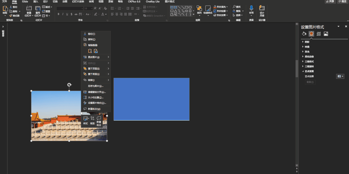Select the Size & Properties tab in format pane

click(319, 34)
